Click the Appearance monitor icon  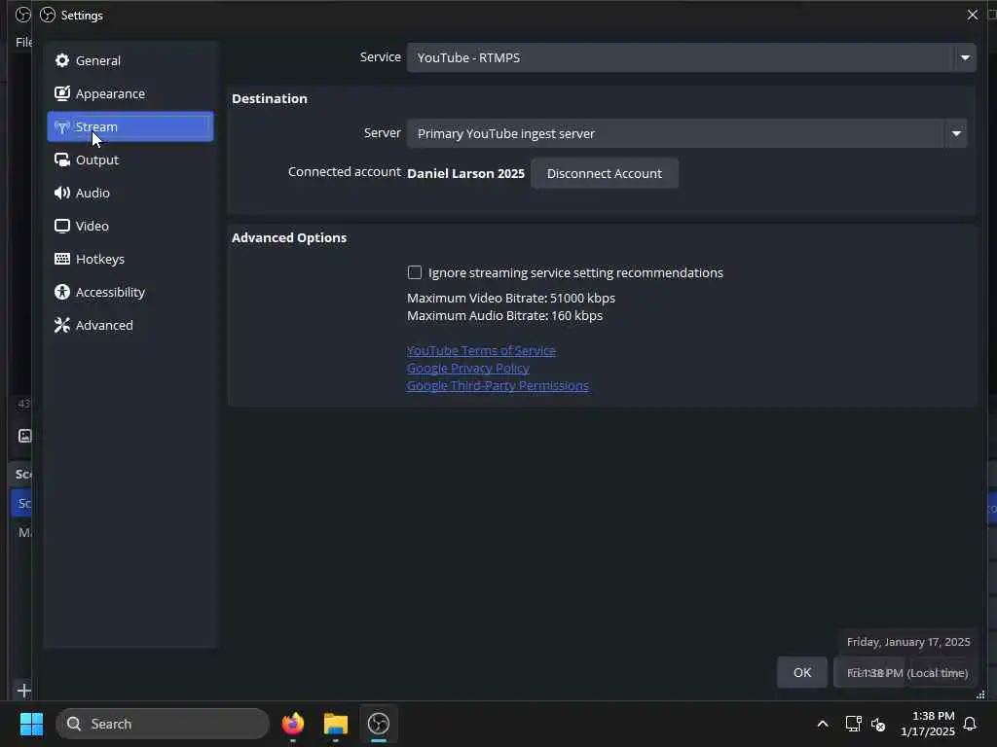tap(61, 93)
